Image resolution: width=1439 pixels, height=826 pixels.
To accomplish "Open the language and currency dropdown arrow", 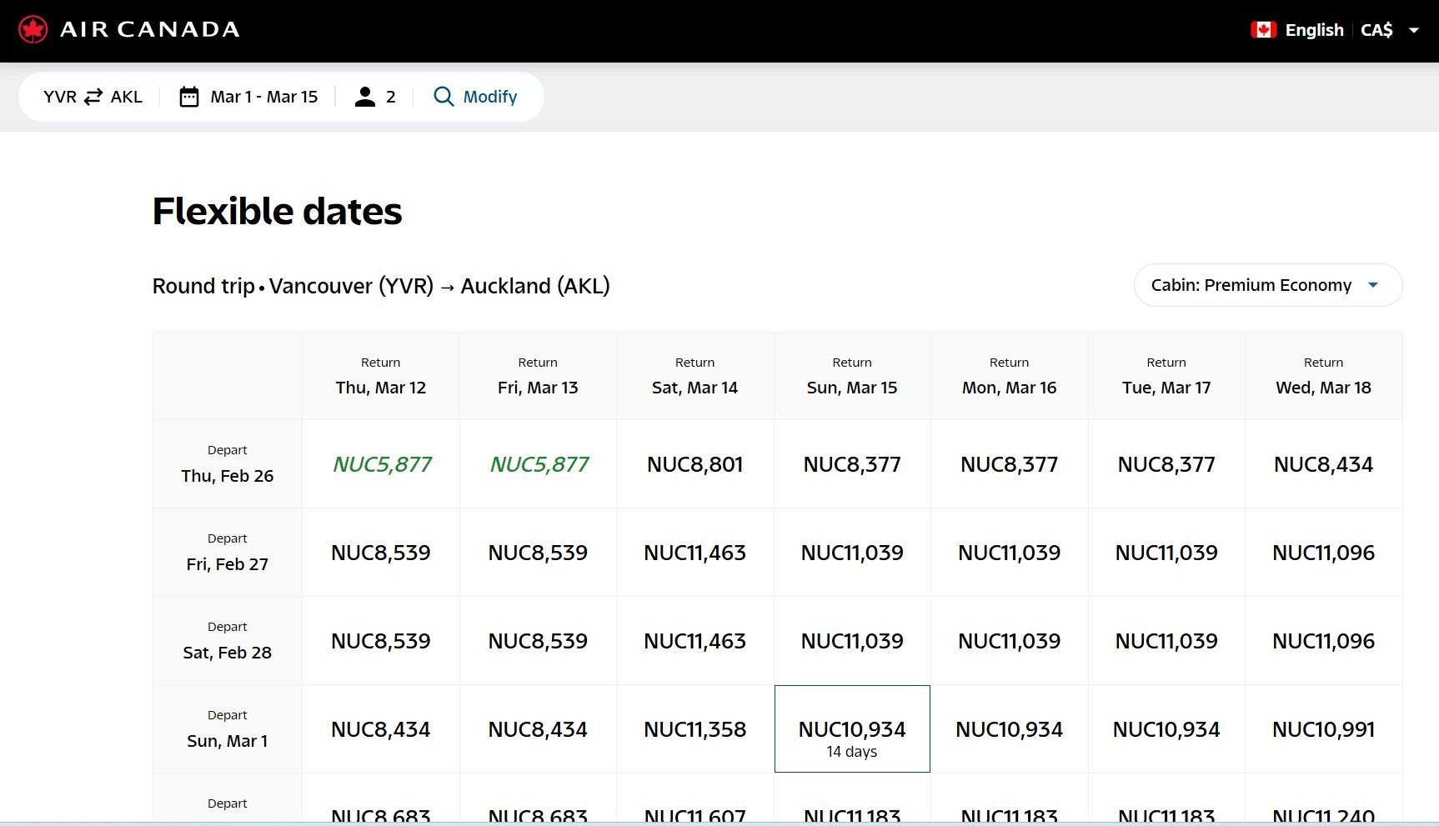I will [1414, 30].
